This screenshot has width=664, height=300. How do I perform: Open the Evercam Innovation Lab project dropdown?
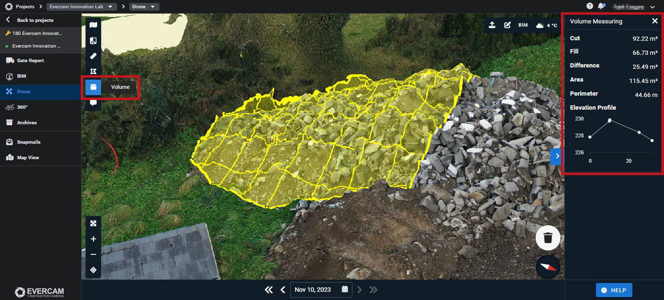pyautogui.click(x=82, y=7)
